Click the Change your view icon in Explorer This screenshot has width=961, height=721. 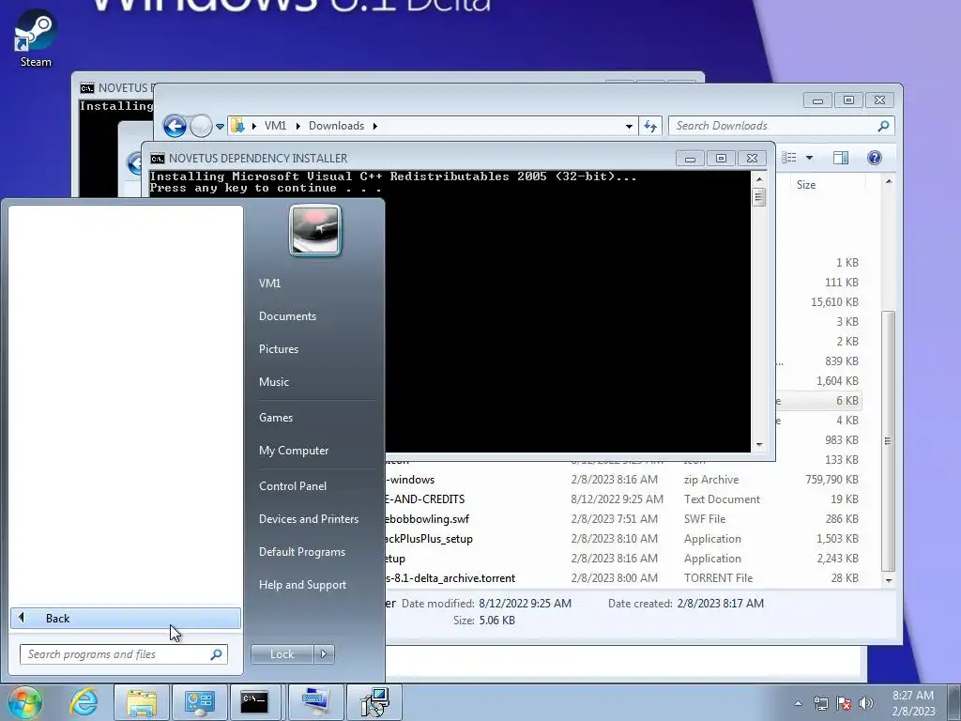789,158
